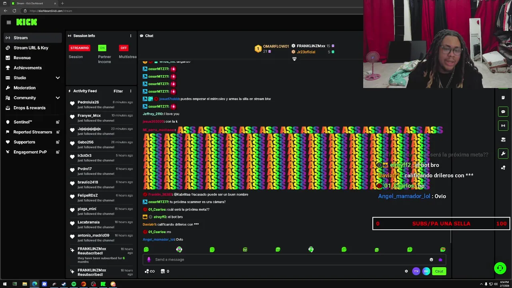The height and width of the screenshot is (288, 512).
Task: Open the Session Info three-dot menu
Action: point(130,36)
